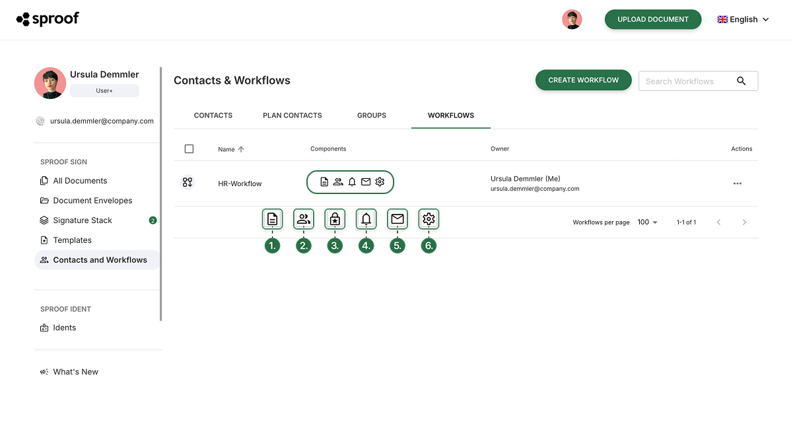Tick the select-all workflows checkbox
This screenshot has width=793, height=429.
[189, 149]
